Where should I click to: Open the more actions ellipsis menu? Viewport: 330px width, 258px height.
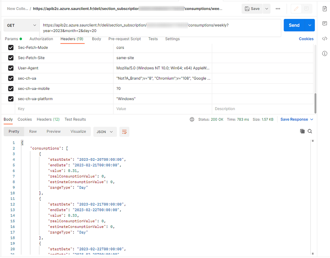(278, 8)
